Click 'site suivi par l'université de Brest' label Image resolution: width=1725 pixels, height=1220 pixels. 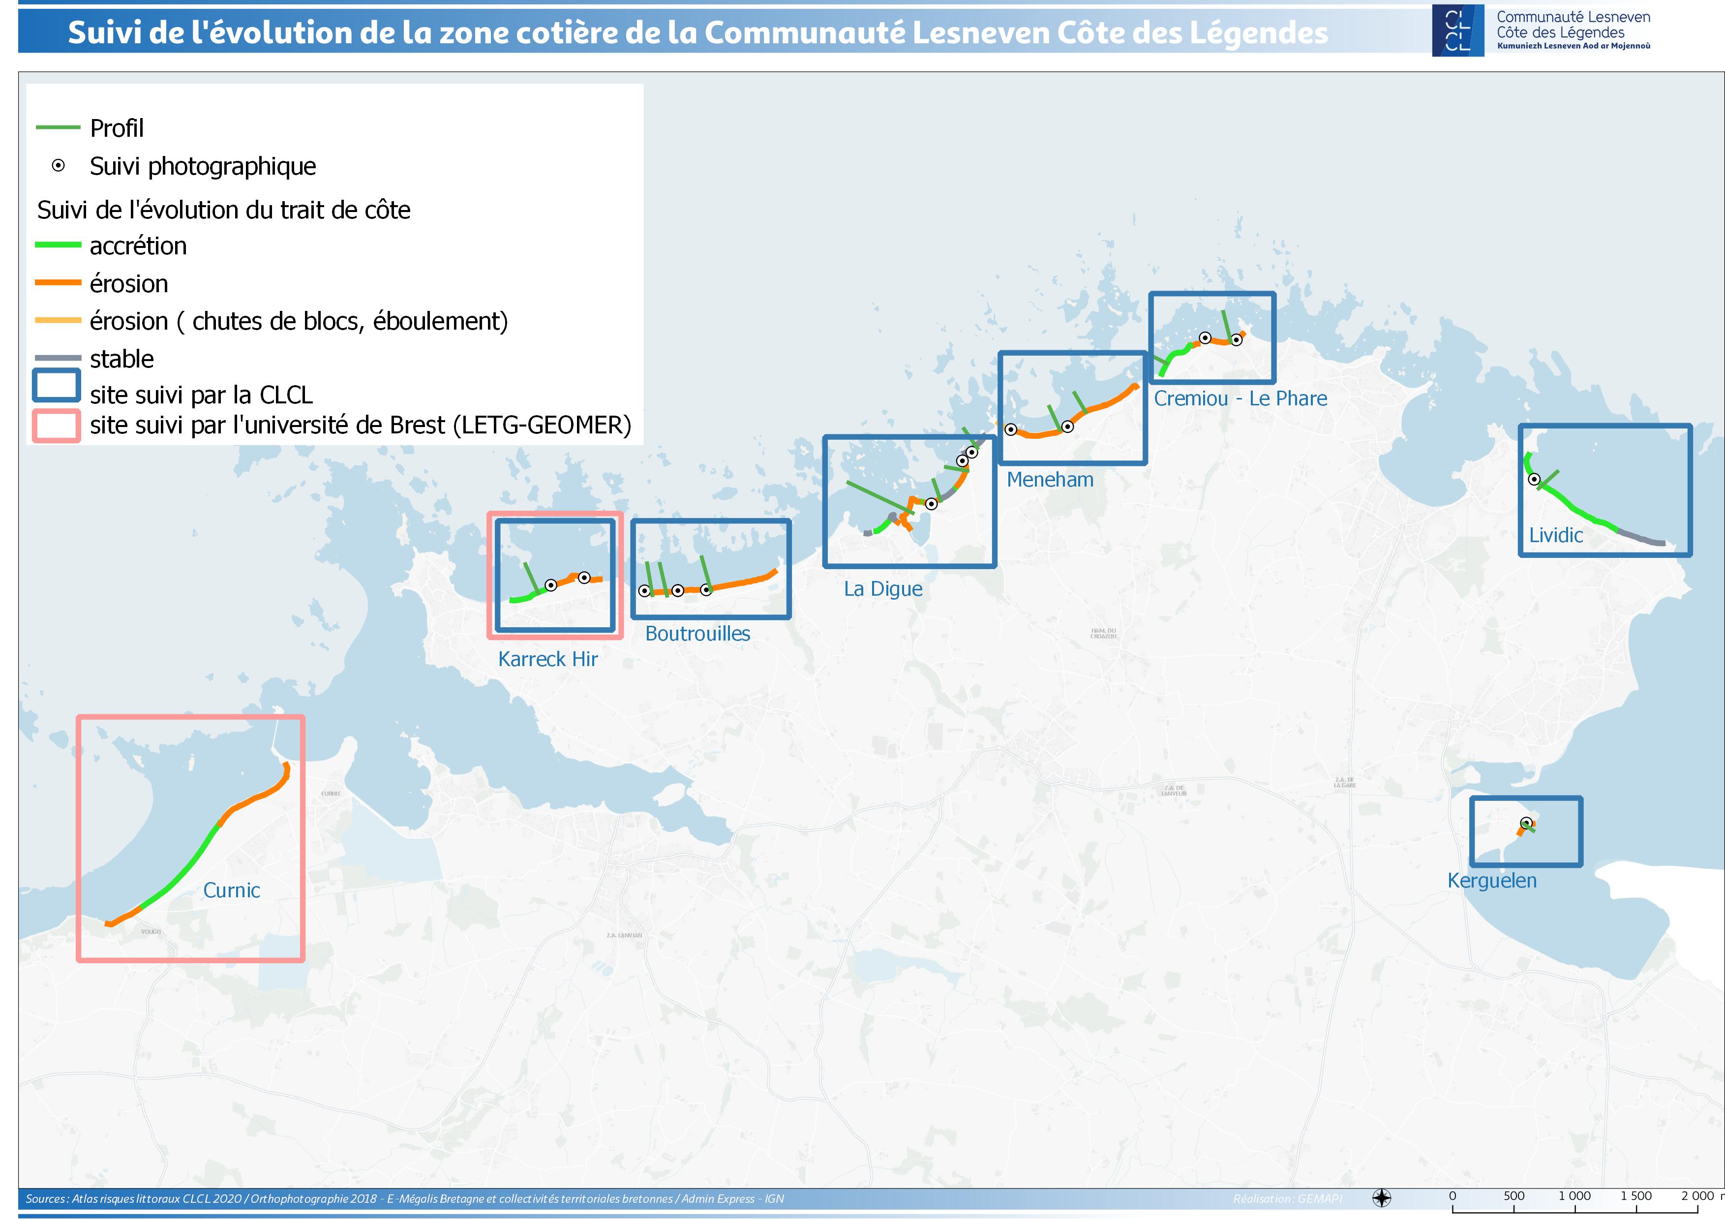coord(361,425)
